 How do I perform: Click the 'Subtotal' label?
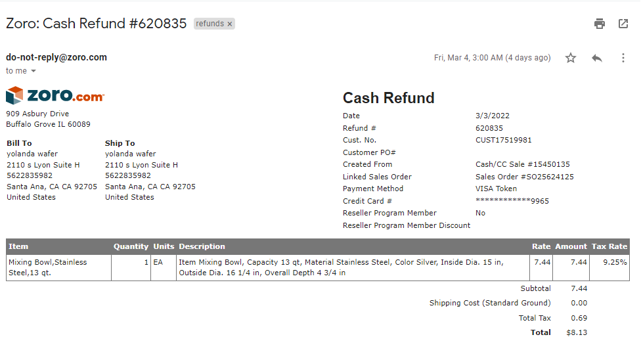point(535,288)
